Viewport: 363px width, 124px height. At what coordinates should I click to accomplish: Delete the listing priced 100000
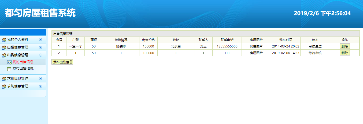pos(345,53)
